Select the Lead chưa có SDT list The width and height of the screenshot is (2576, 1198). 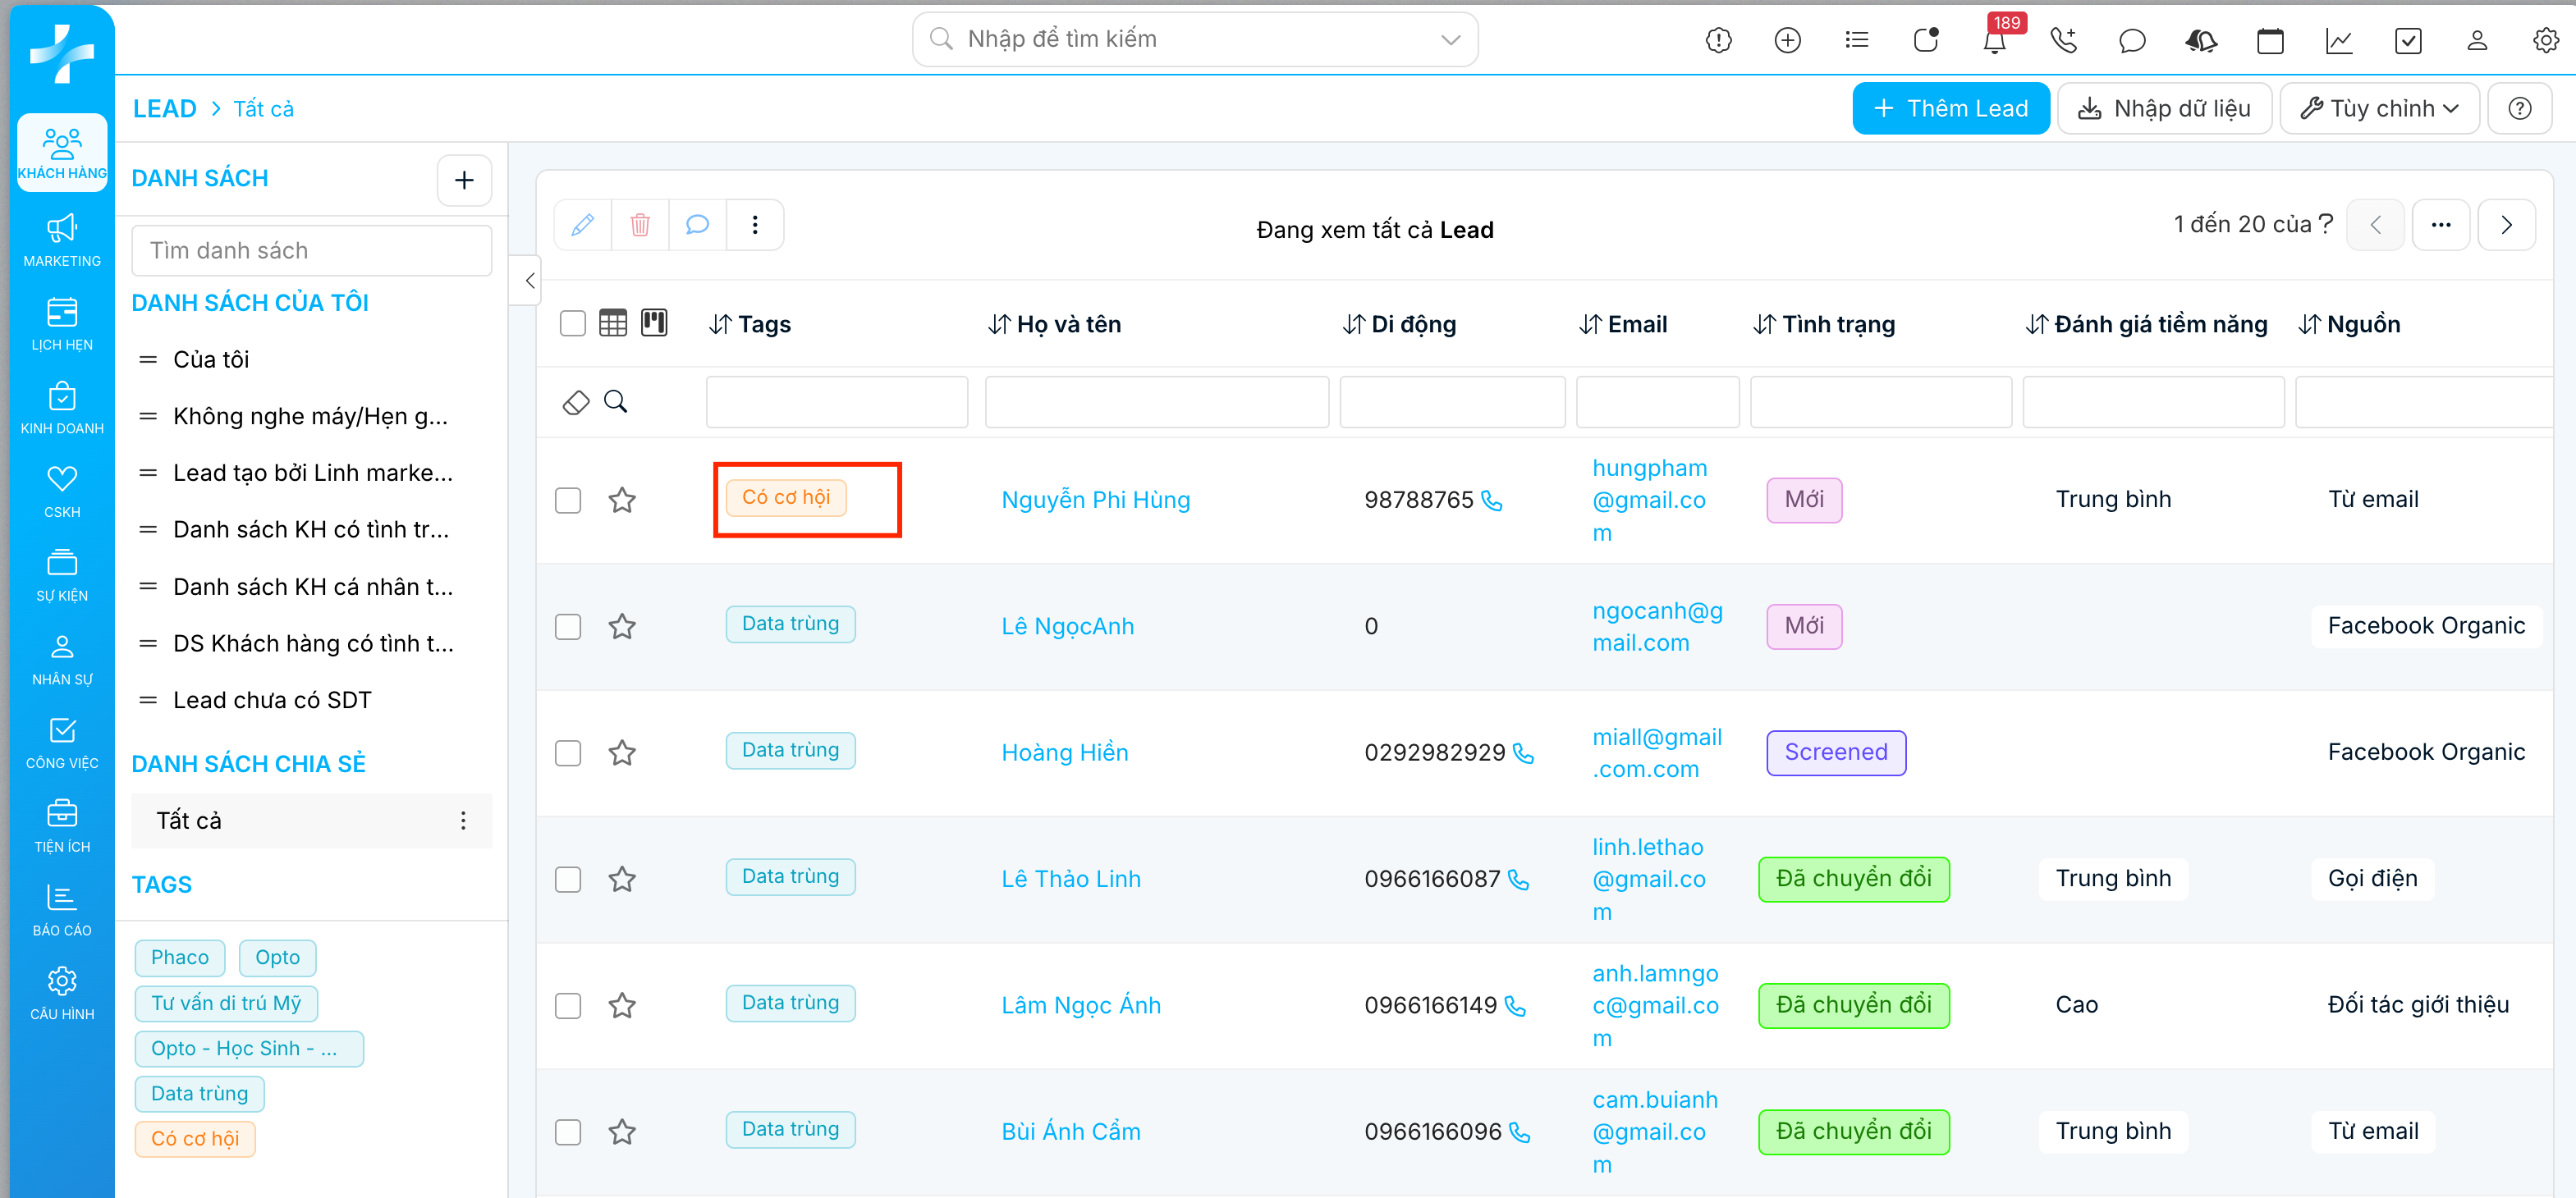(x=272, y=701)
